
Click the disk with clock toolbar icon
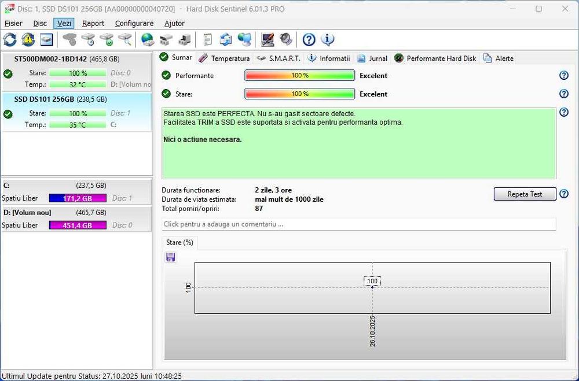(88, 39)
